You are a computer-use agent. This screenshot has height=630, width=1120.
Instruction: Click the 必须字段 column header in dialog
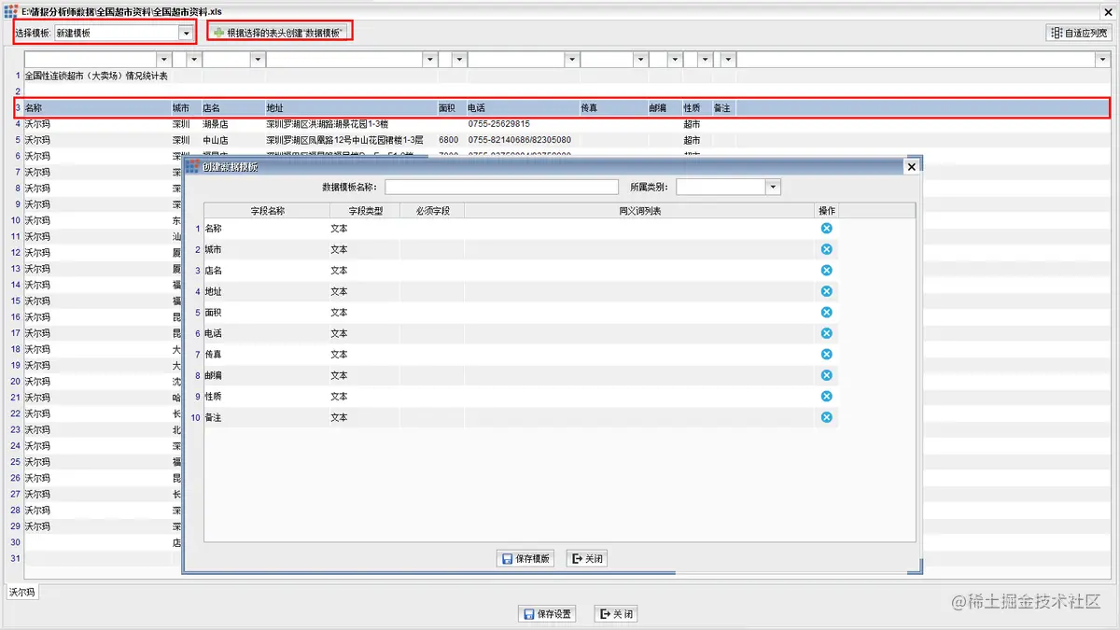432,211
